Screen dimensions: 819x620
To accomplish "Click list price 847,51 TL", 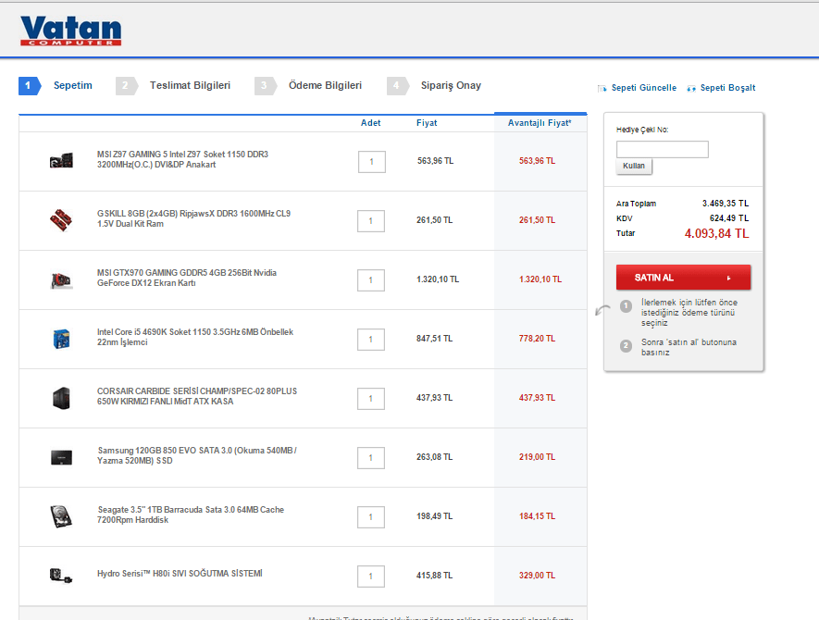I will (435, 339).
